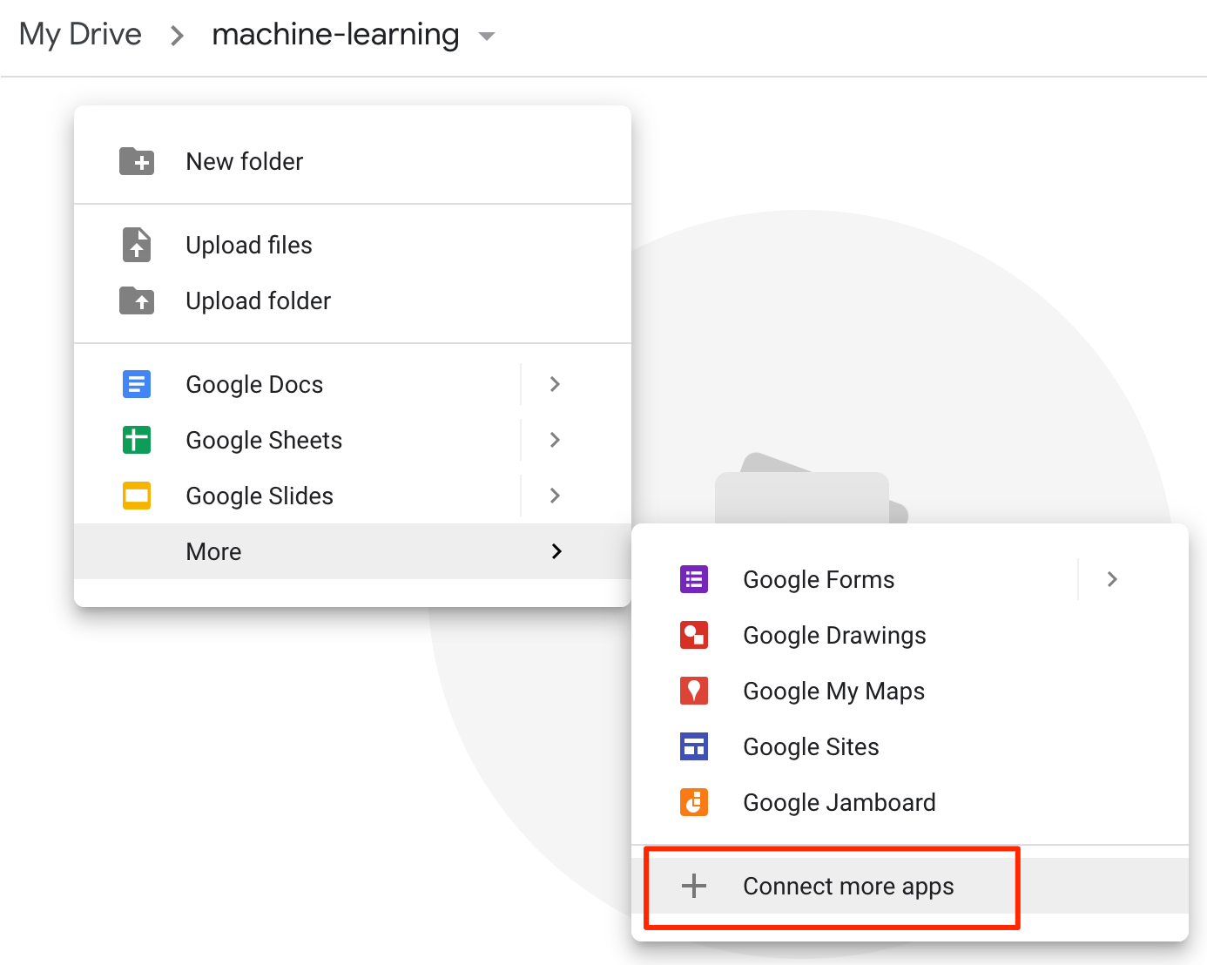This screenshot has height=965, width=1207.
Task: Expand the Google Slides submenu arrow
Action: click(x=555, y=496)
